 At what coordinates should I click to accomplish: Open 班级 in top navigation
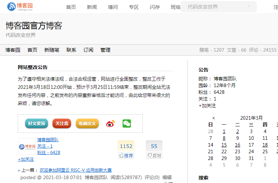(x=175, y=7)
